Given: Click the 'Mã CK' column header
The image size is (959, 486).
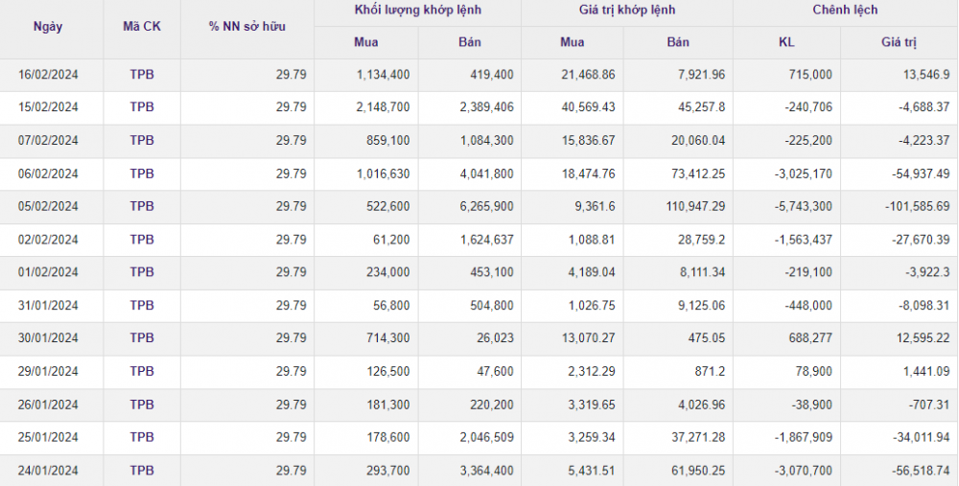Looking at the screenshot, I should click(x=142, y=27).
